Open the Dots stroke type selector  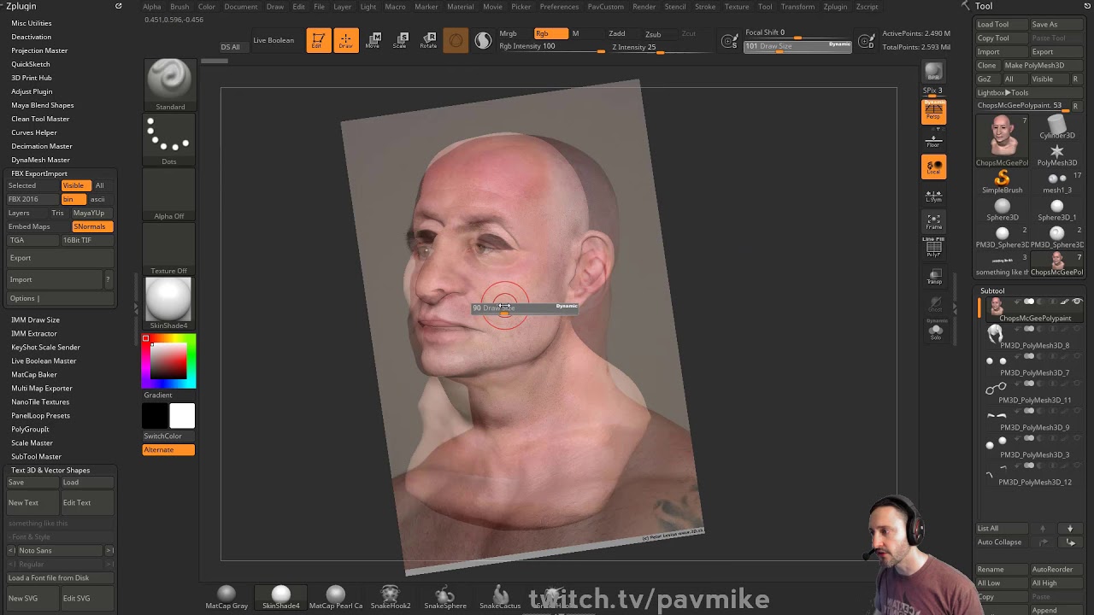(x=169, y=139)
